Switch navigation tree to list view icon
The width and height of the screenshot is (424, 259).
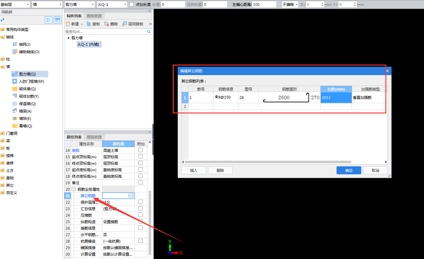(x=49, y=20)
